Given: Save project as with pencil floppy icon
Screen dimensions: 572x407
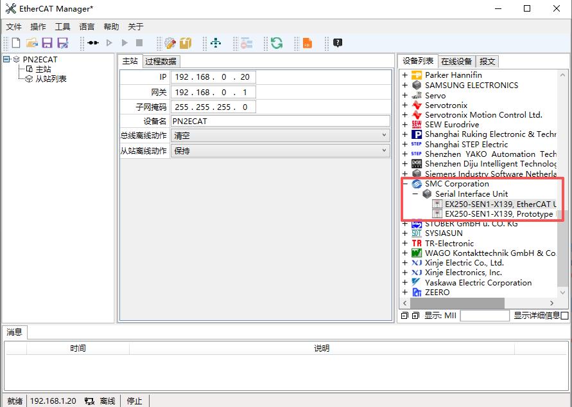Looking at the screenshot, I should click(63, 42).
